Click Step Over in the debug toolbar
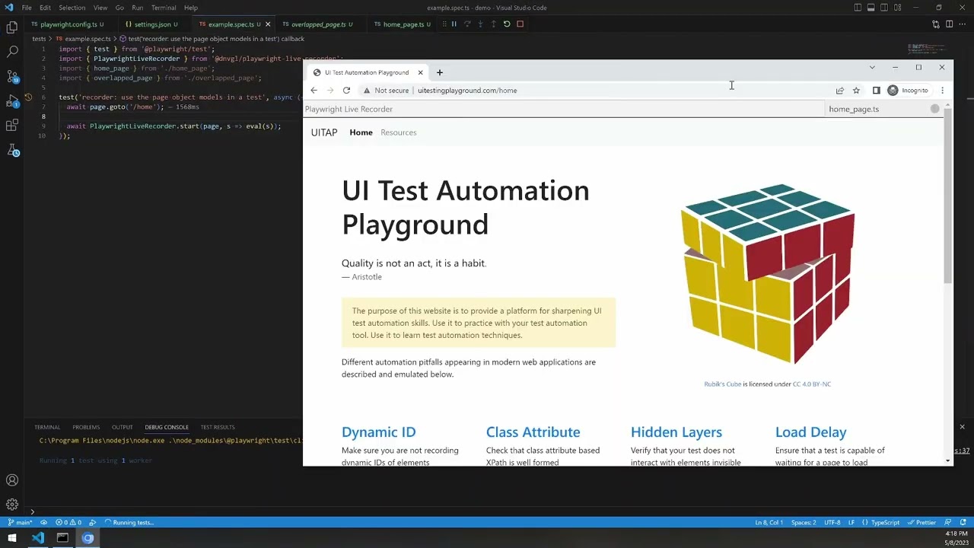974x548 pixels. point(467,24)
